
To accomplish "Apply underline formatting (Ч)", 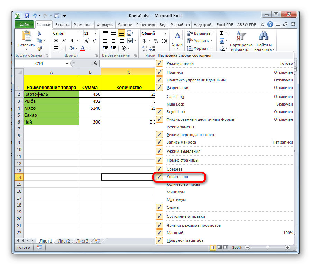I will [x=72, y=41].
